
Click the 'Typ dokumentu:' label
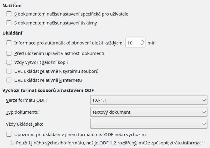click(x=23, y=112)
